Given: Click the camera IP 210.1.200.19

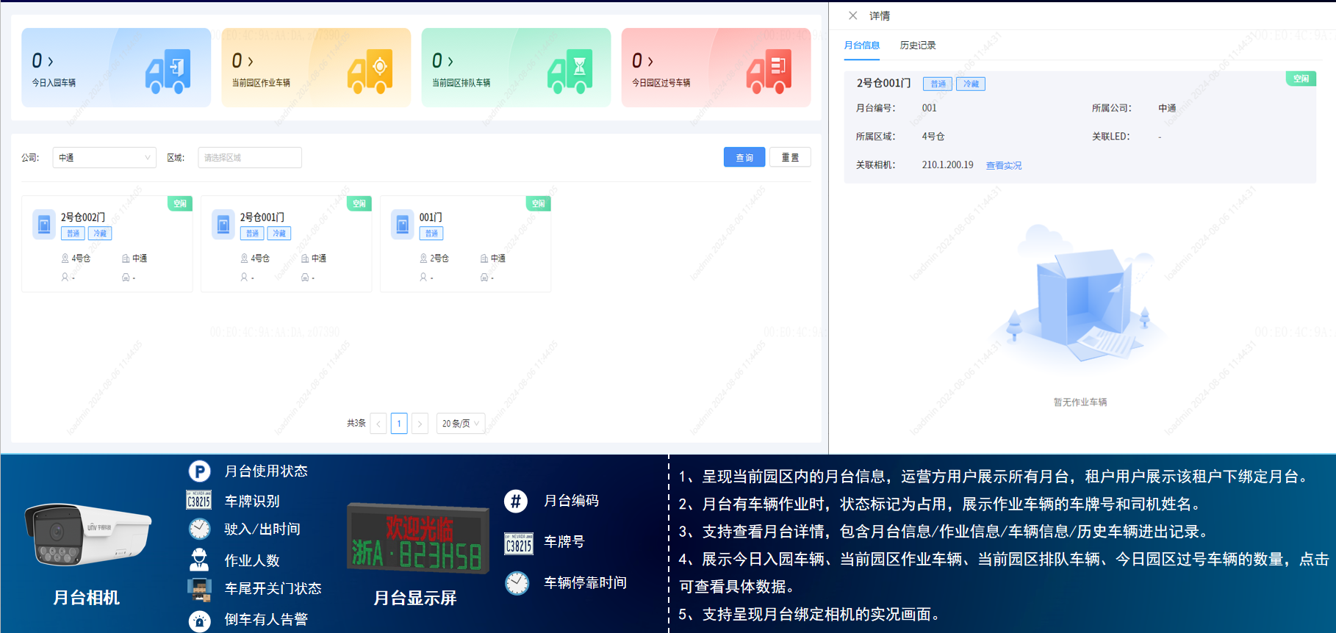Looking at the screenshot, I should point(947,165).
